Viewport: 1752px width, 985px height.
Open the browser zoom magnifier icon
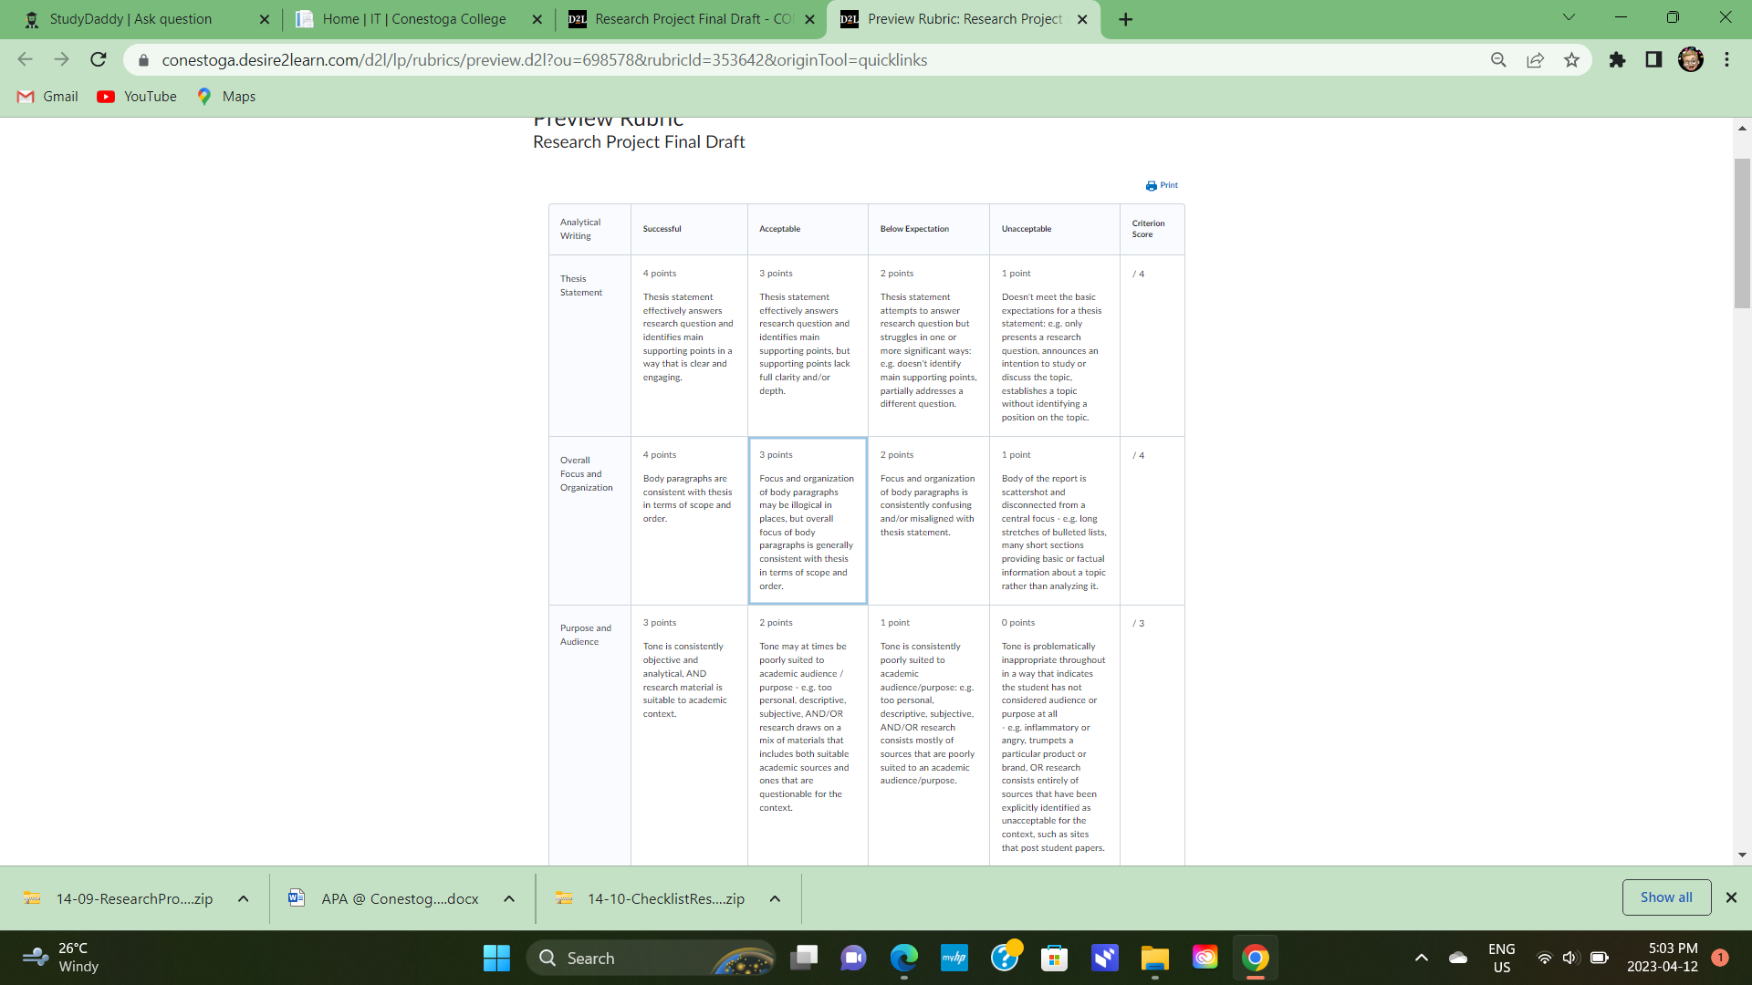[1498, 60]
